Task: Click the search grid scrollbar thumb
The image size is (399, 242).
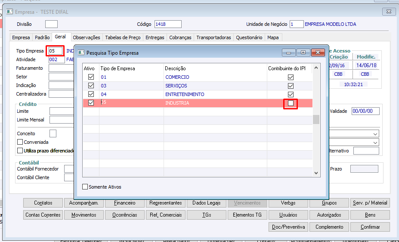Action: coord(316,119)
